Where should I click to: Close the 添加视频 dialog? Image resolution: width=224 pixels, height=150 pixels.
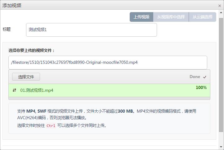pyautogui.click(x=220, y=6)
